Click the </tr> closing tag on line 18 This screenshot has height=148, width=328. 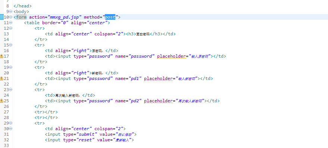point(41,62)
